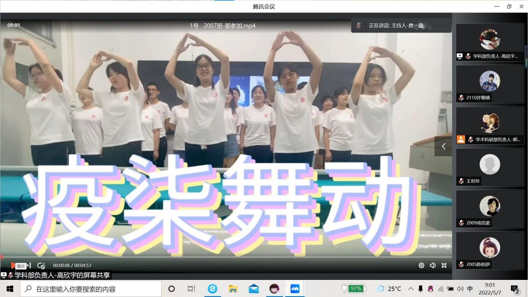Open the 2005陈柏伊 participant tile
The image size is (528, 297).
coord(490,250)
